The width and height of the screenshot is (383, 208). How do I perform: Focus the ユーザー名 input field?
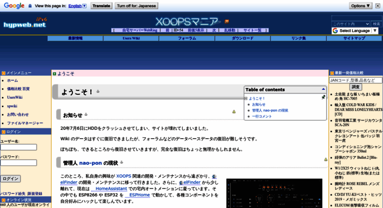pyautogui.click(x=19, y=147)
